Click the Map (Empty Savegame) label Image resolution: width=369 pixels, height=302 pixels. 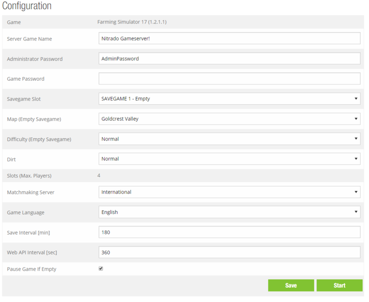point(34,119)
